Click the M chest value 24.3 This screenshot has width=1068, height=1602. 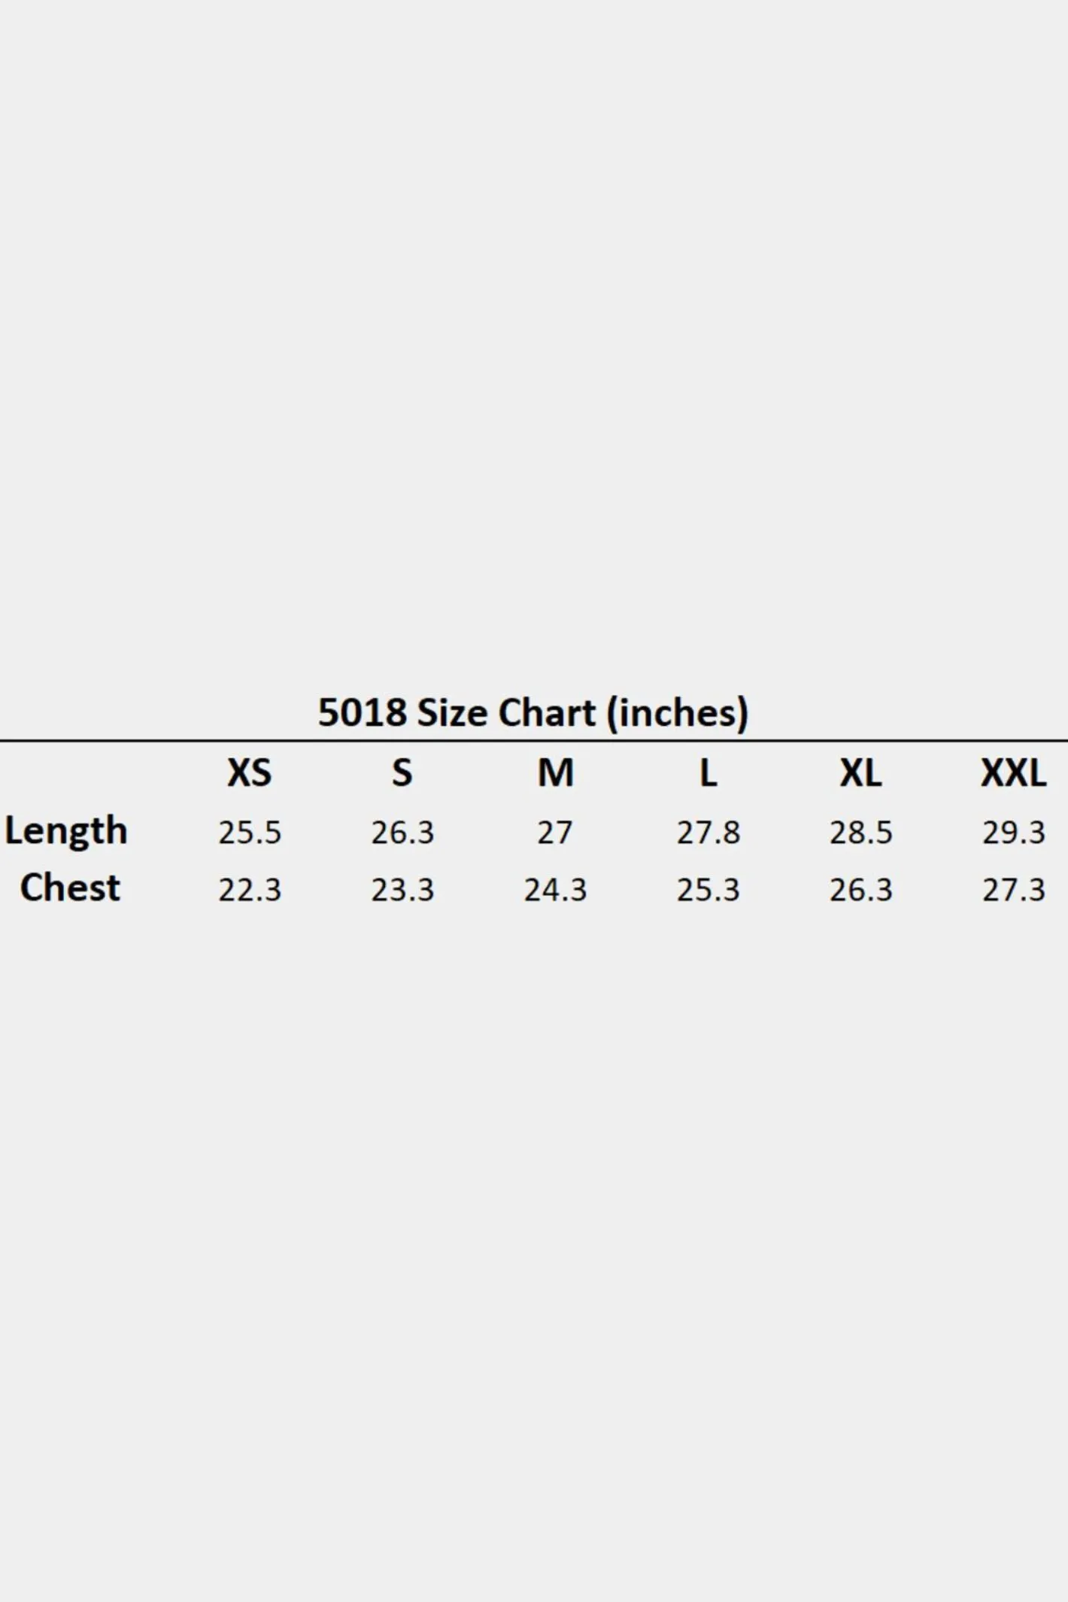click(x=555, y=891)
